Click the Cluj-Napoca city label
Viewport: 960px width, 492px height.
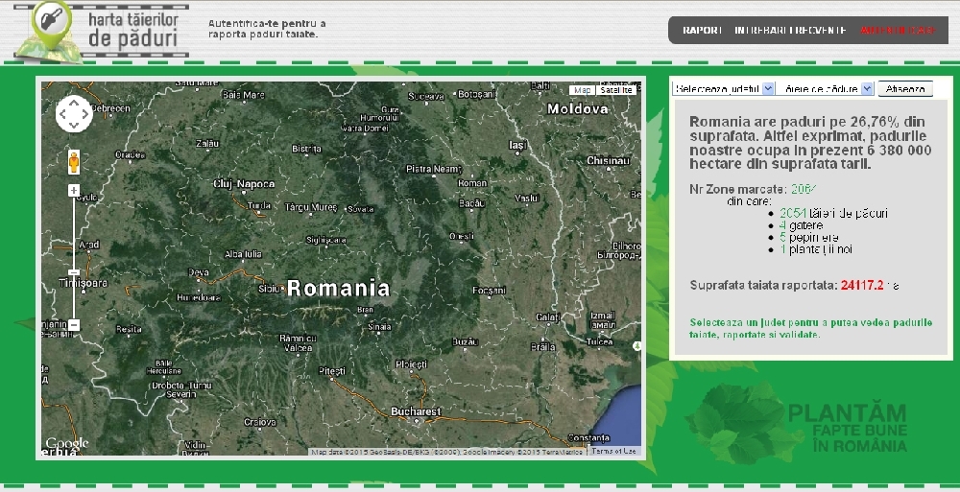tap(244, 183)
